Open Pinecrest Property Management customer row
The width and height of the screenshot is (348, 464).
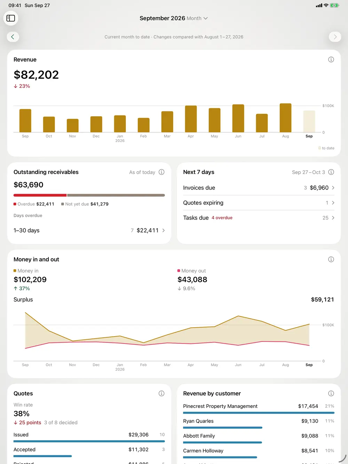pyautogui.click(x=259, y=409)
